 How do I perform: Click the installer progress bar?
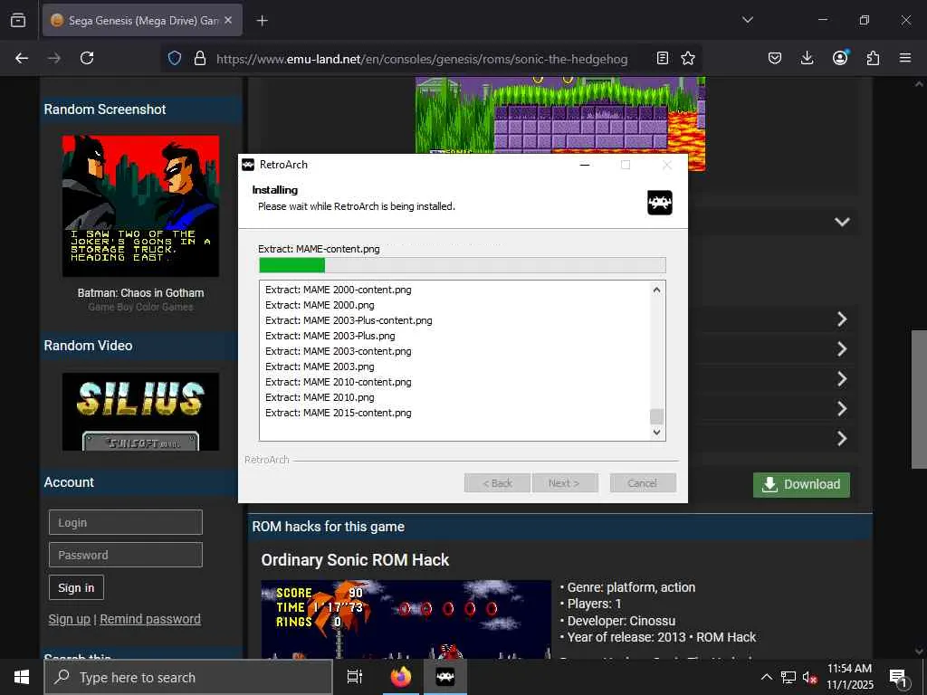[463, 265]
